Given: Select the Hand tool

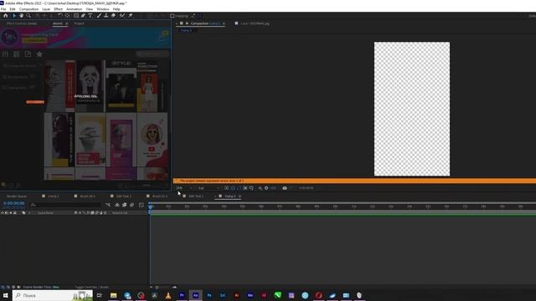Looking at the screenshot, I should 21,16.
